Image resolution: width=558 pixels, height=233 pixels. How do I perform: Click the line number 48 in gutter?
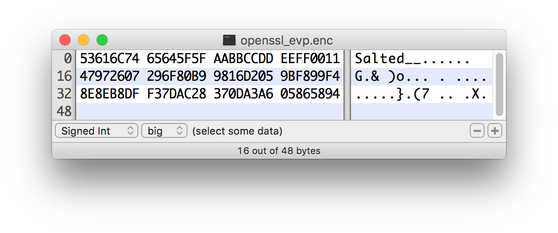(64, 112)
